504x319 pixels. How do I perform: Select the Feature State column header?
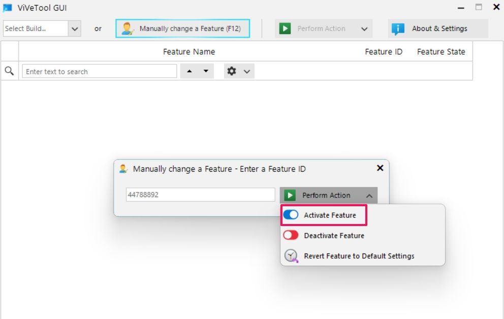point(440,51)
